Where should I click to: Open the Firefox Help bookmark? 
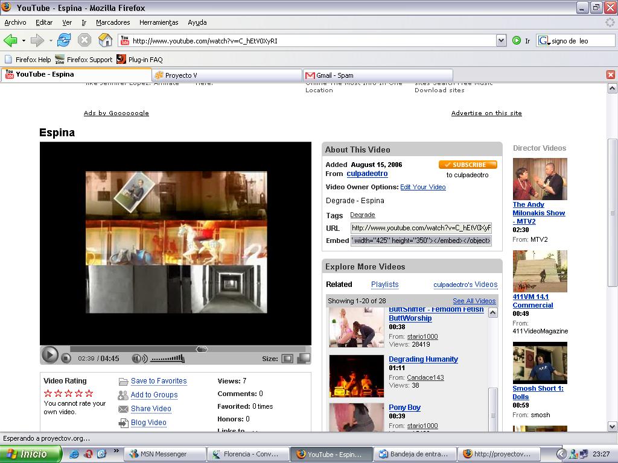pyautogui.click(x=28, y=60)
